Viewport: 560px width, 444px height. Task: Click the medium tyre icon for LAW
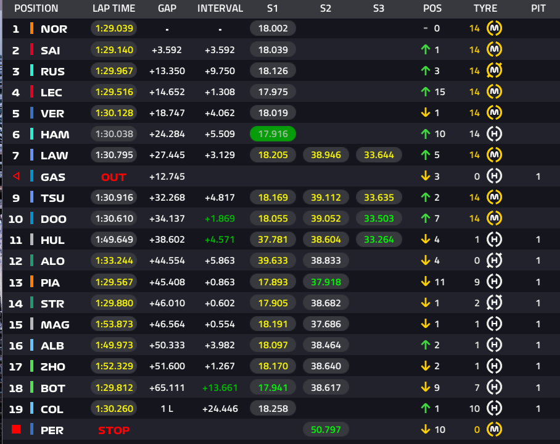494,155
